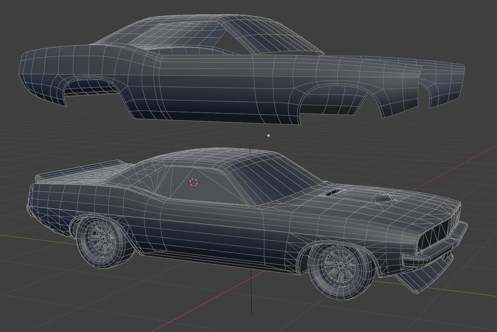
Task: Click the dark hood scoop opening nearest the windshield
Action: [332, 193]
